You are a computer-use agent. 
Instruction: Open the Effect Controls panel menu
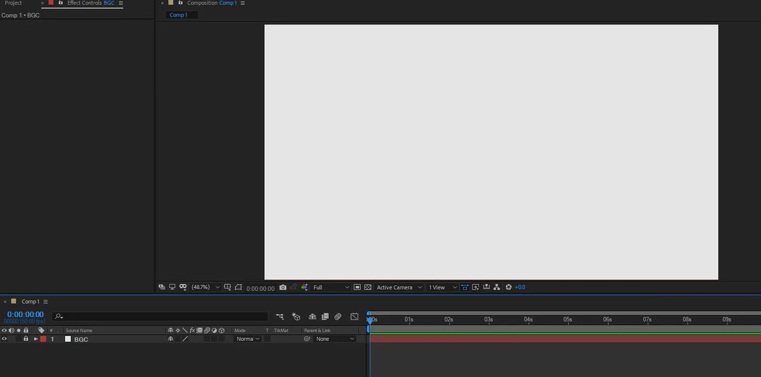pyautogui.click(x=121, y=3)
